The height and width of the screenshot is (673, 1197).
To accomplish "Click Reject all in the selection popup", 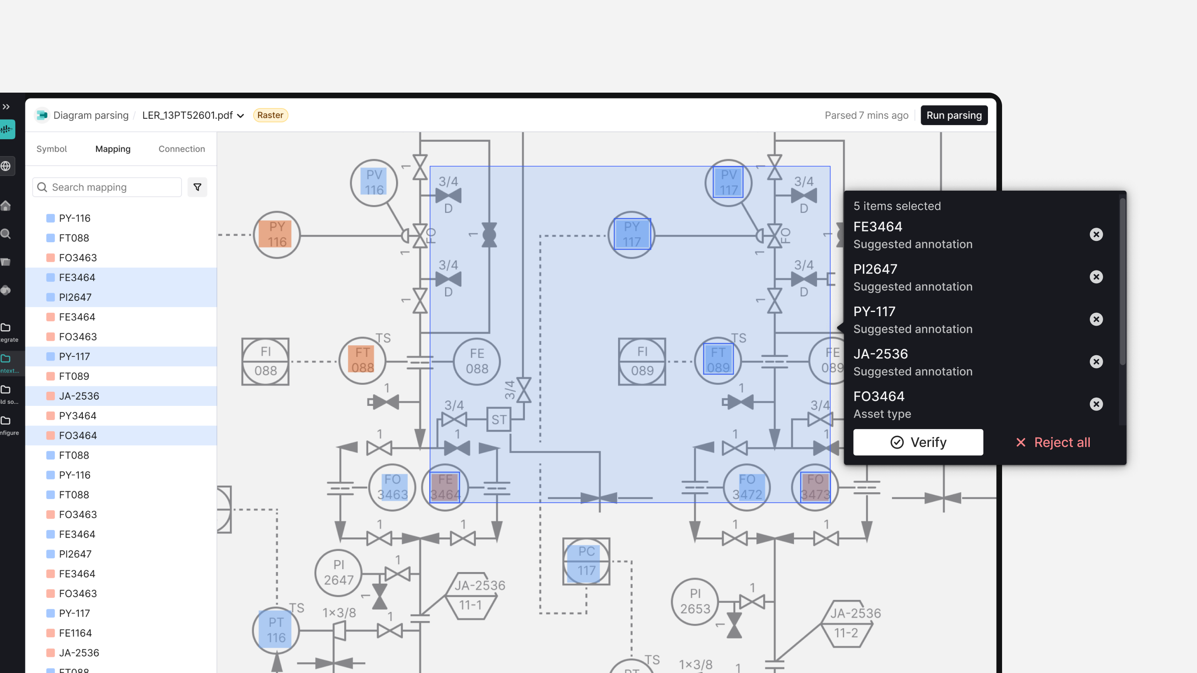I will pyautogui.click(x=1052, y=442).
